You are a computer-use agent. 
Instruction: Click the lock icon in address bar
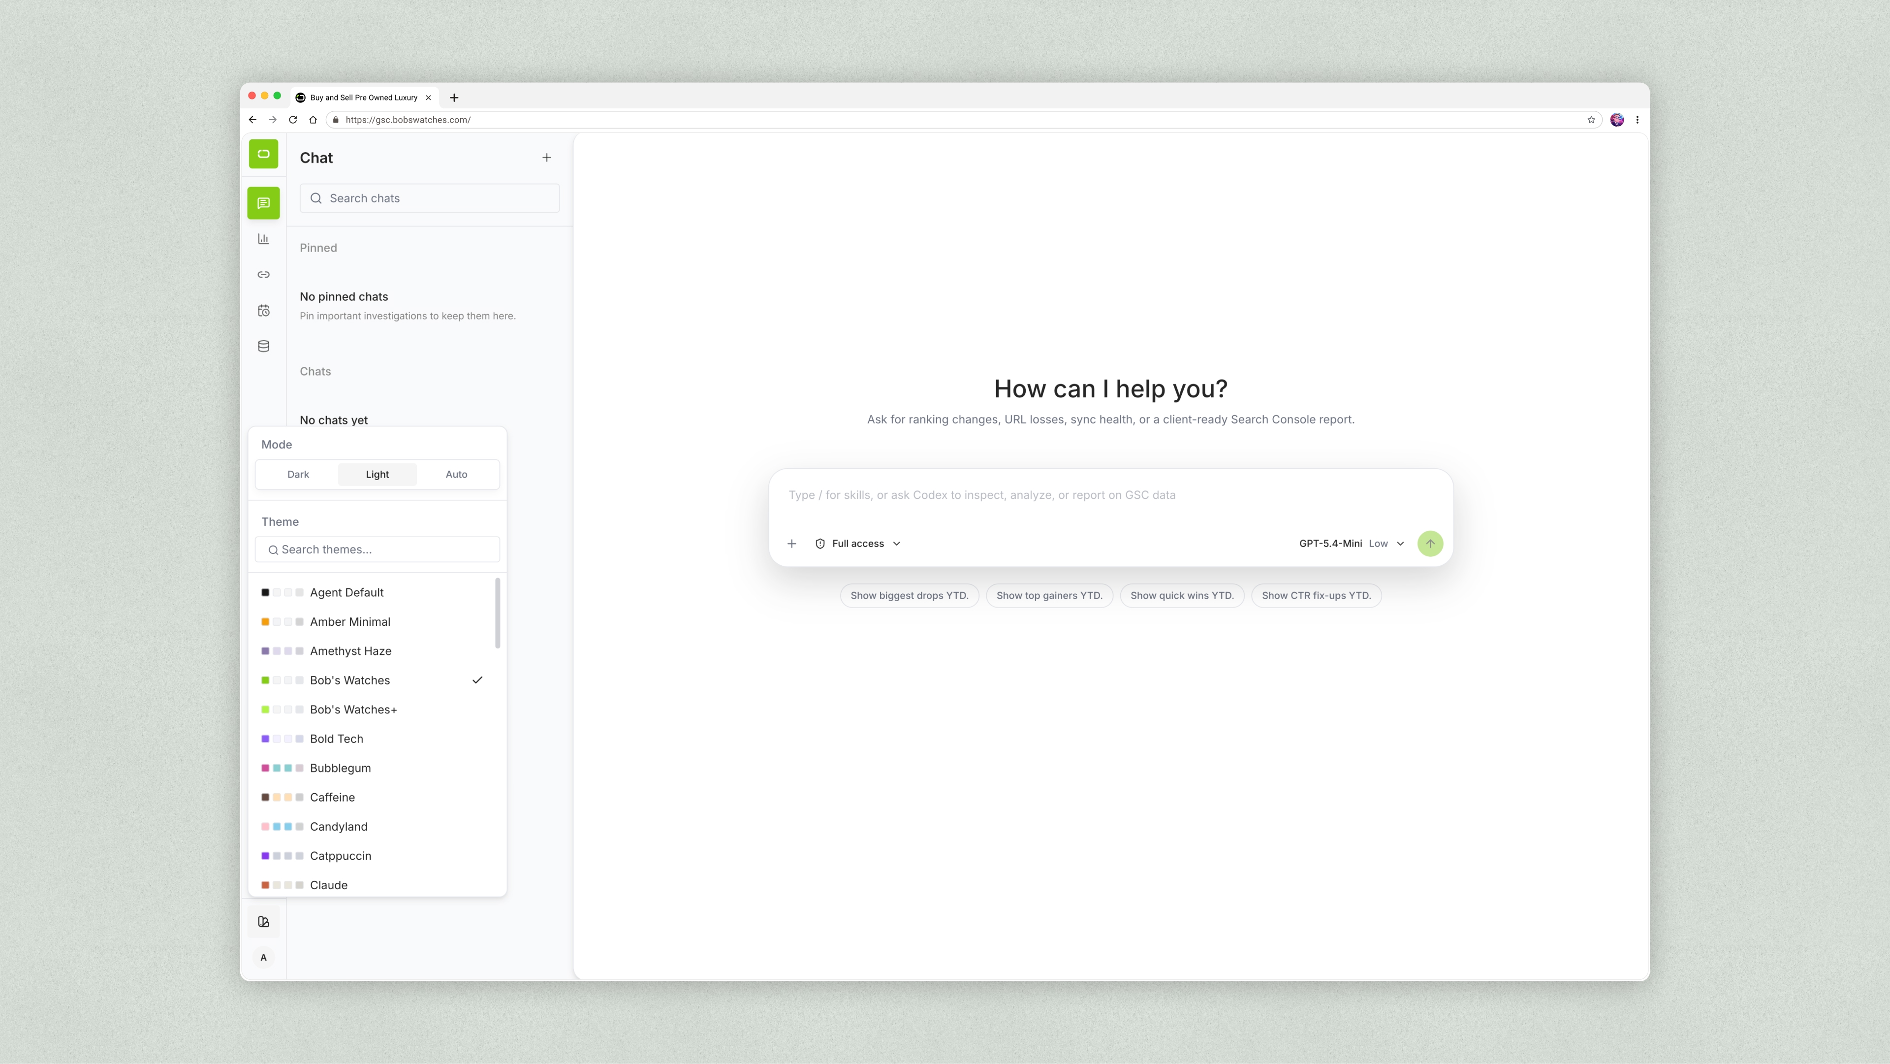click(x=335, y=120)
